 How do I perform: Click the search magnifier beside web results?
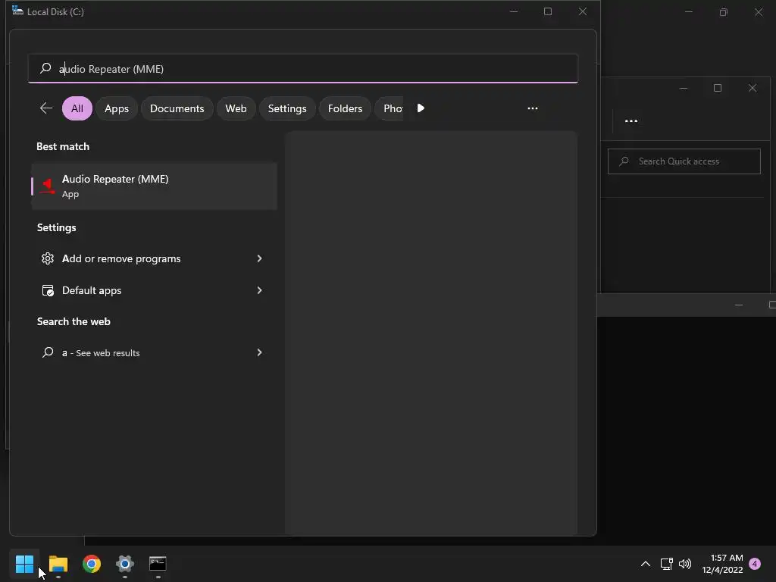click(x=48, y=352)
